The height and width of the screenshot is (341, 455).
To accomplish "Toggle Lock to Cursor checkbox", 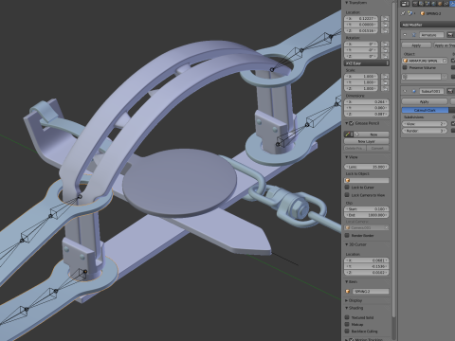I will pyautogui.click(x=347, y=188).
